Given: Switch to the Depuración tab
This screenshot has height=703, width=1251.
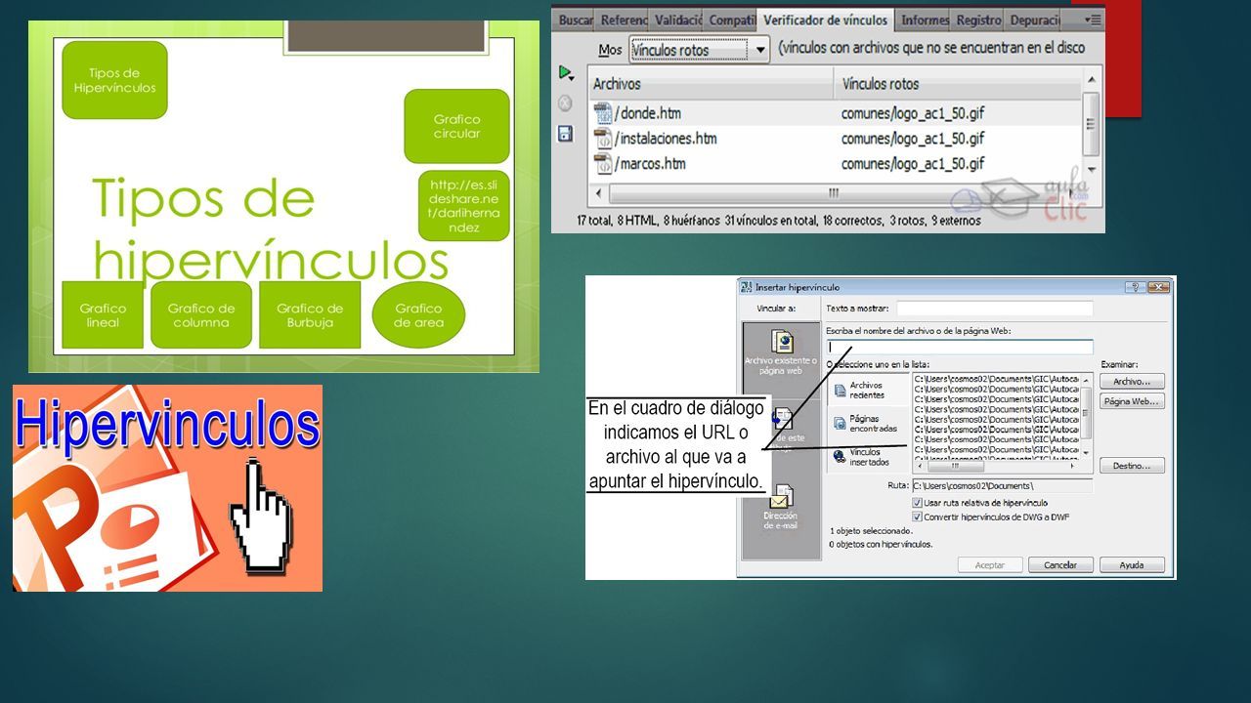Looking at the screenshot, I should [1034, 20].
